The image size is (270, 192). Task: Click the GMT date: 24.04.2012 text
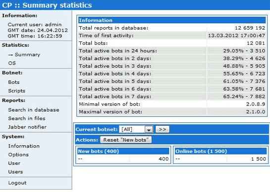pyautogui.click(x=38, y=31)
